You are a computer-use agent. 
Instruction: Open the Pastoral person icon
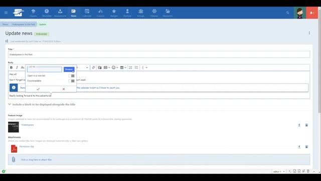pos(127,13)
